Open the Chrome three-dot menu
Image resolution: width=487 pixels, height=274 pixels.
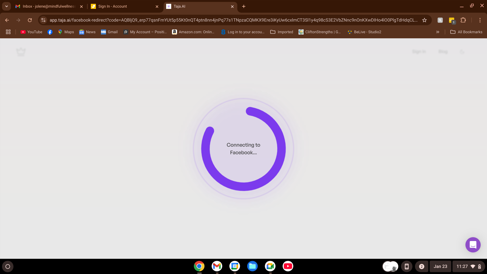480,20
